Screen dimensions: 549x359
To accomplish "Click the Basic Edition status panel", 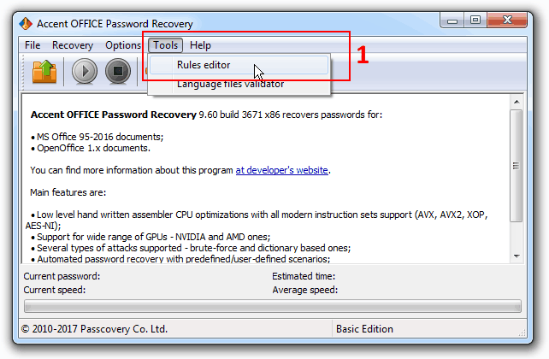I will [x=429, y=329].
